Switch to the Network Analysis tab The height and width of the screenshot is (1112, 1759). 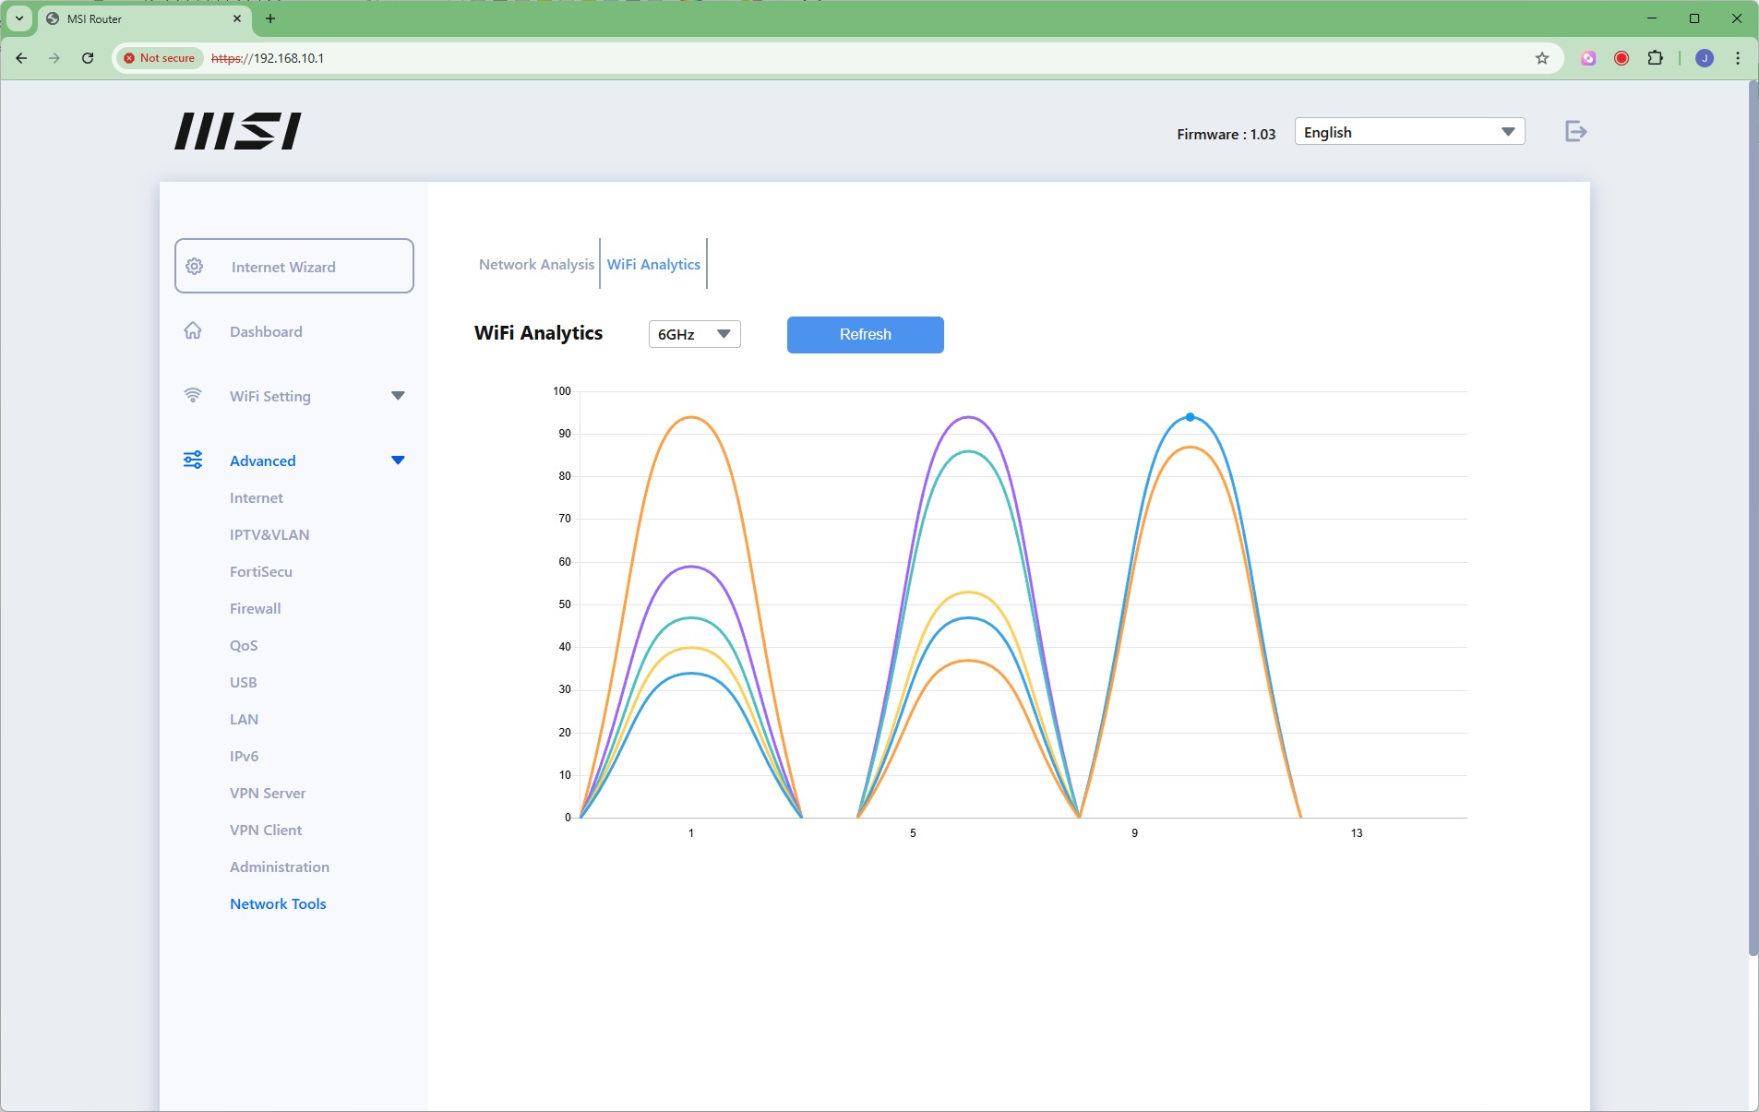pos(536,265)
